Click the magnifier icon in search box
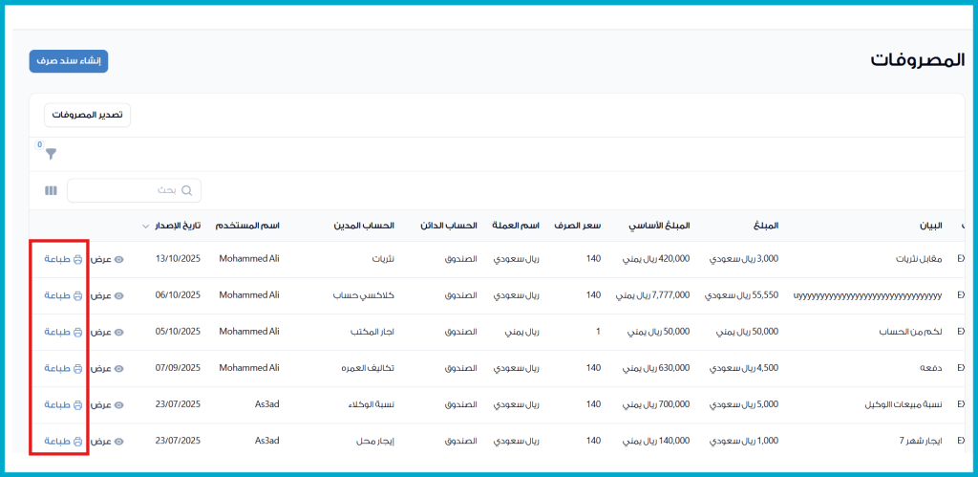This screenshot has height=477, width=978. (187, 191)
